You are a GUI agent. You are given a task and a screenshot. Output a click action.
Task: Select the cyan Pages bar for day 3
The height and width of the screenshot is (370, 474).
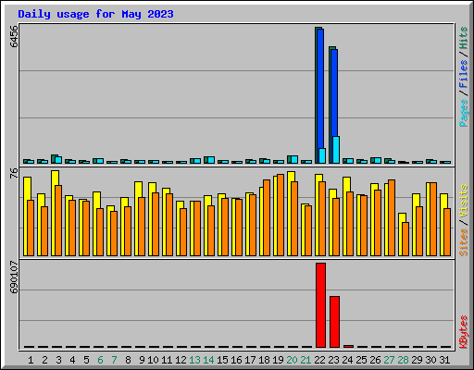[58, 160]
